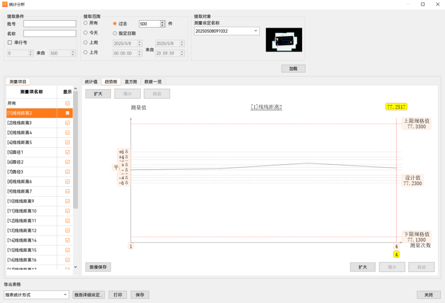Click the 加载 button

tap(293, 68)
